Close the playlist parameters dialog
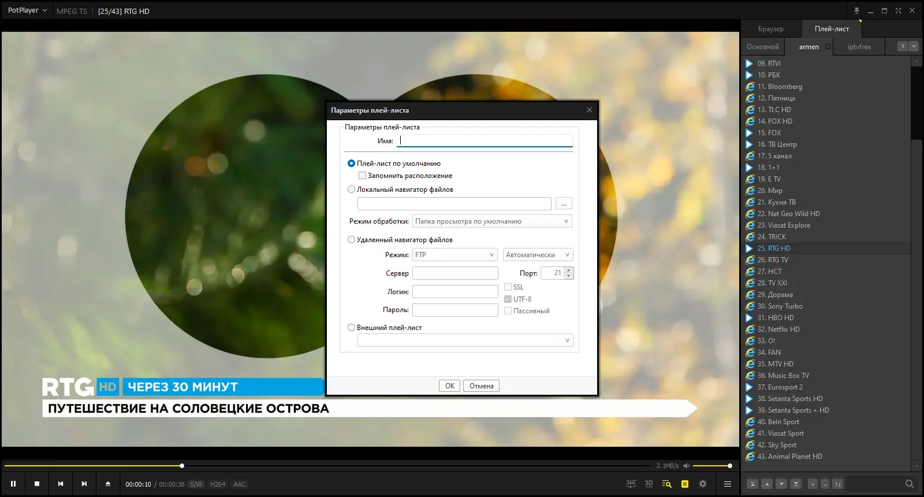 [x=589, y=110]
